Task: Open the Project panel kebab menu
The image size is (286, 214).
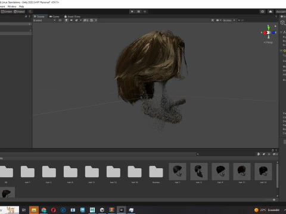Action: click(x=276, y=150)
